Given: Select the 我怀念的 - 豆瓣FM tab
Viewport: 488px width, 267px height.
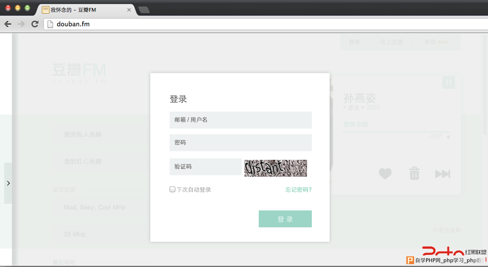Looking at the screenshot, I should click(86, 10).
